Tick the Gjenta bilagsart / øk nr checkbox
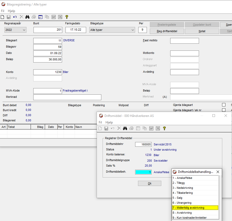Viewport: 232px width, 221px height. 224,110
